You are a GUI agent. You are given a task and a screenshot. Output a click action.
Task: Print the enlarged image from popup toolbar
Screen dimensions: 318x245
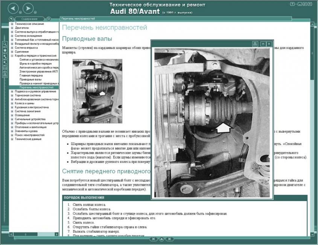[255, 44]
